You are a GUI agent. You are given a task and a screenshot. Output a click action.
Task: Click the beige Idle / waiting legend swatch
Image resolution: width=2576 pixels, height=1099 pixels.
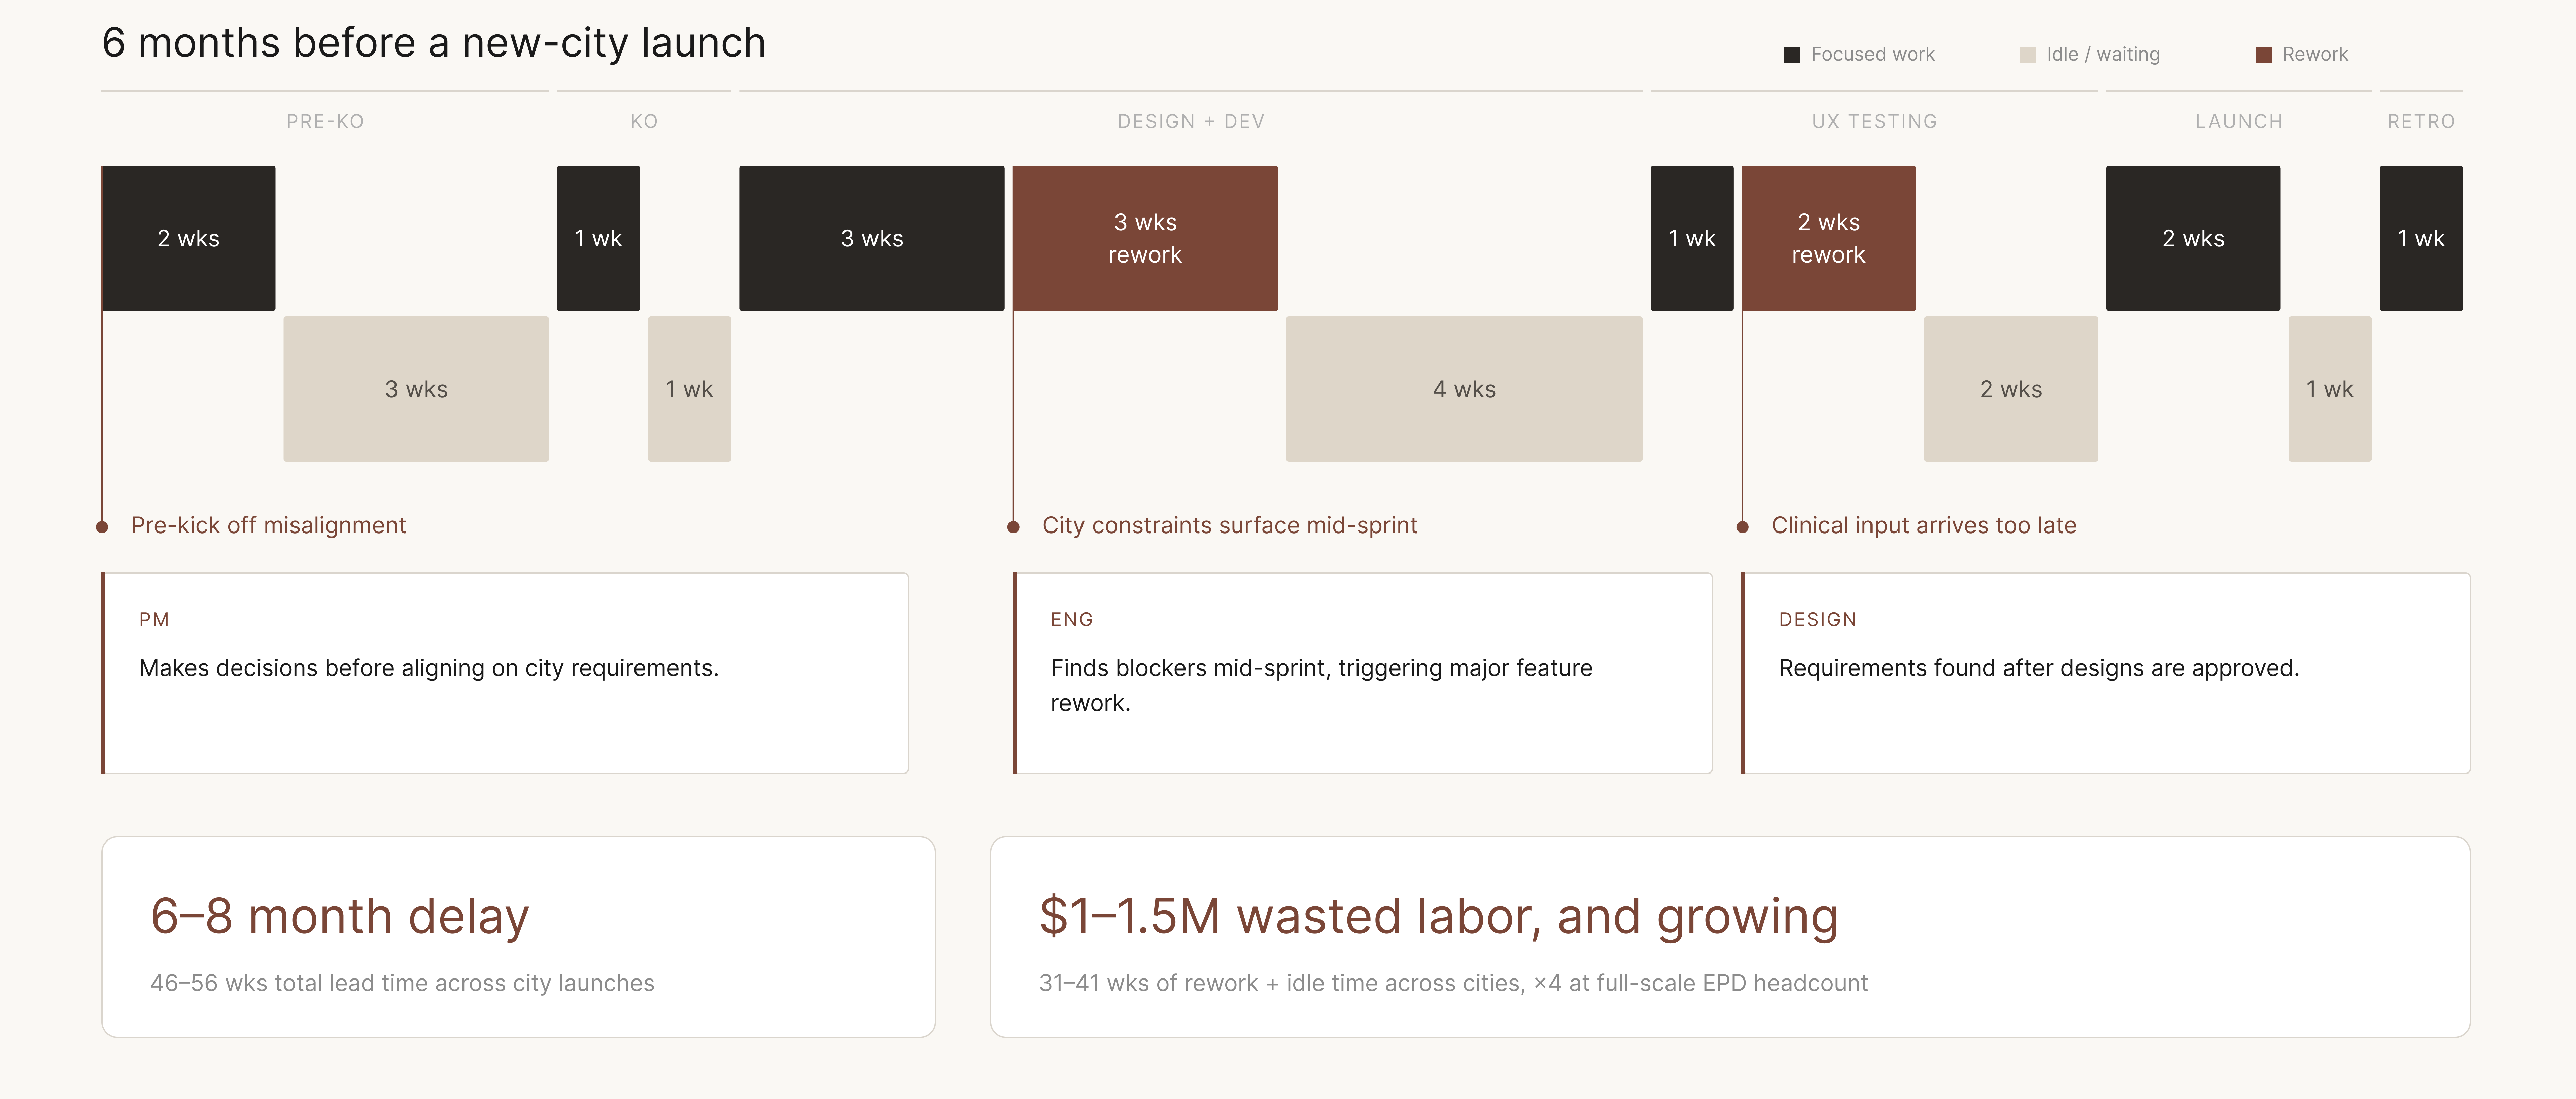(x=2028, y=55)
